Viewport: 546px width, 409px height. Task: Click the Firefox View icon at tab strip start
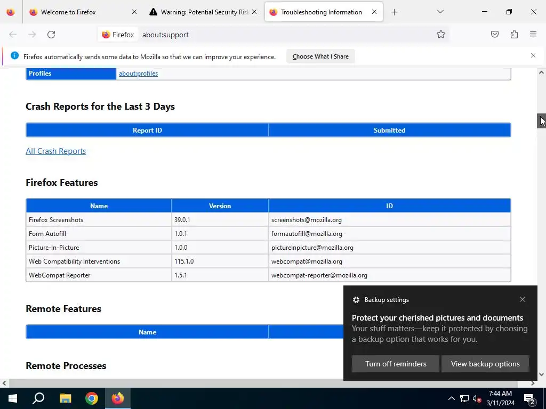(11, 12)
